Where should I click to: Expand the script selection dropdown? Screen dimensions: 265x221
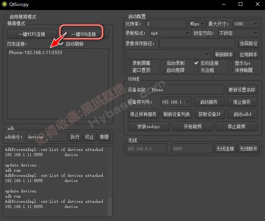pyautogui.click(x=168, y=54)
